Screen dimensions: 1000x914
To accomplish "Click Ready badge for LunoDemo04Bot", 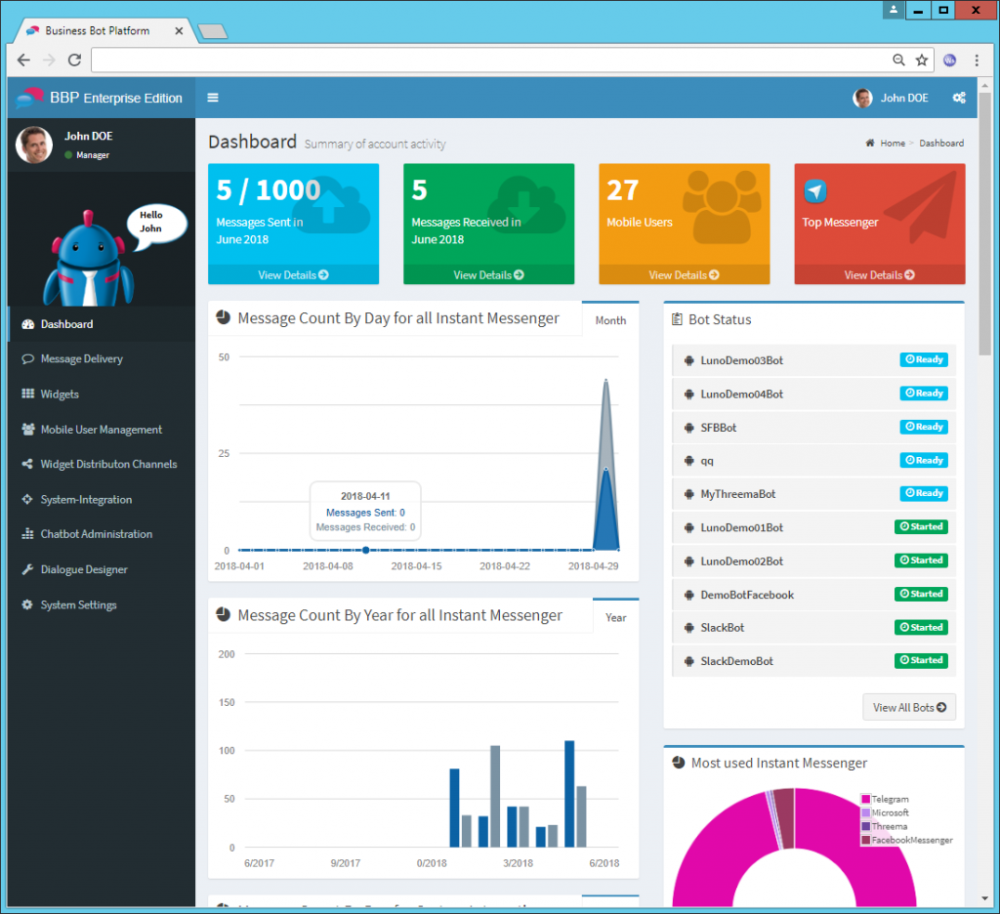I will [924, 393].
